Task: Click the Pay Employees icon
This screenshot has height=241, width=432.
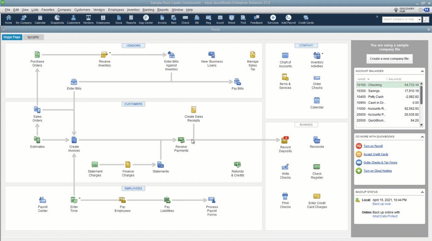Action: 122,200
